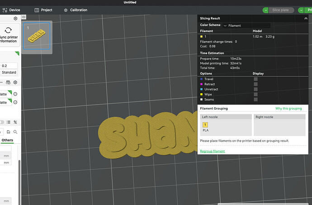Save the current process preset
The height and width of the screenshot is (205, 312).
click(x=8, y=132)
